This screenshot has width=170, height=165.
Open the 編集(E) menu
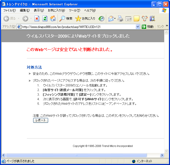25,10
